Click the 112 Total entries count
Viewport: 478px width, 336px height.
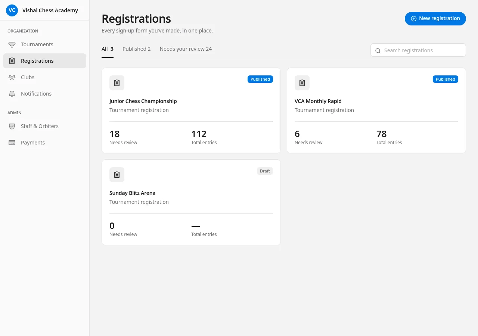click(x=199, y=134)
